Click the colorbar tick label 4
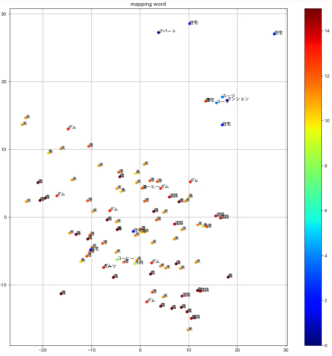 click(x=326, y=255)
